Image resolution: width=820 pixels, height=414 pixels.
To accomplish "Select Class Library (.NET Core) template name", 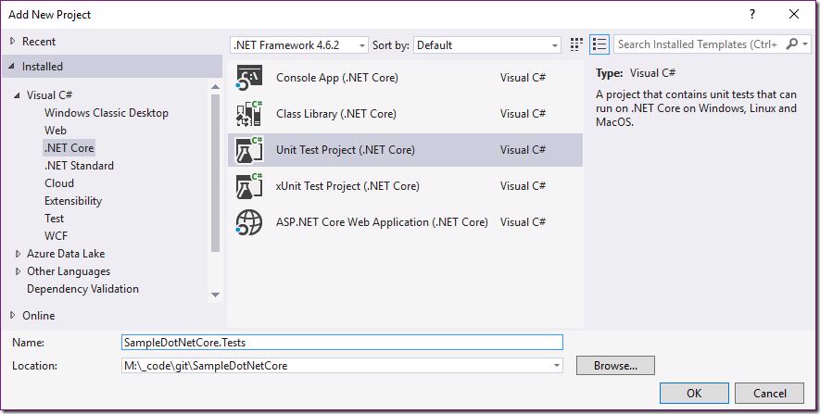I will pyautogui.click(x=335, y=114).
